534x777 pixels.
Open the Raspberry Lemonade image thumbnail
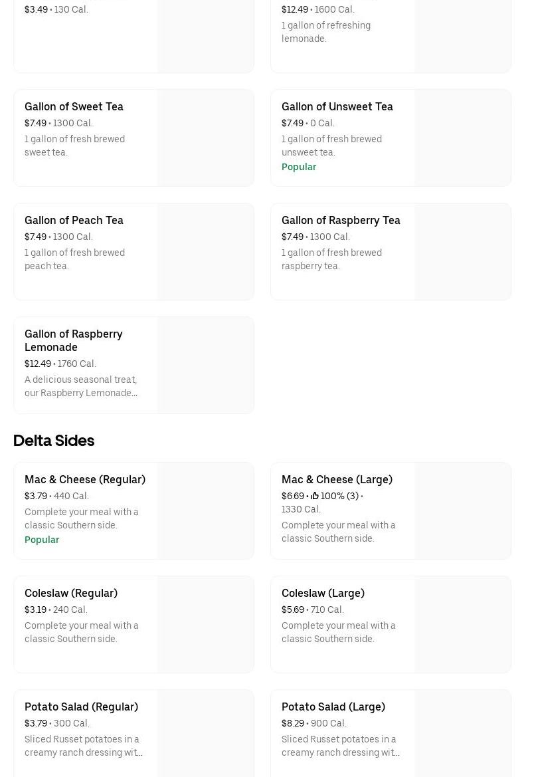(206, 366)
